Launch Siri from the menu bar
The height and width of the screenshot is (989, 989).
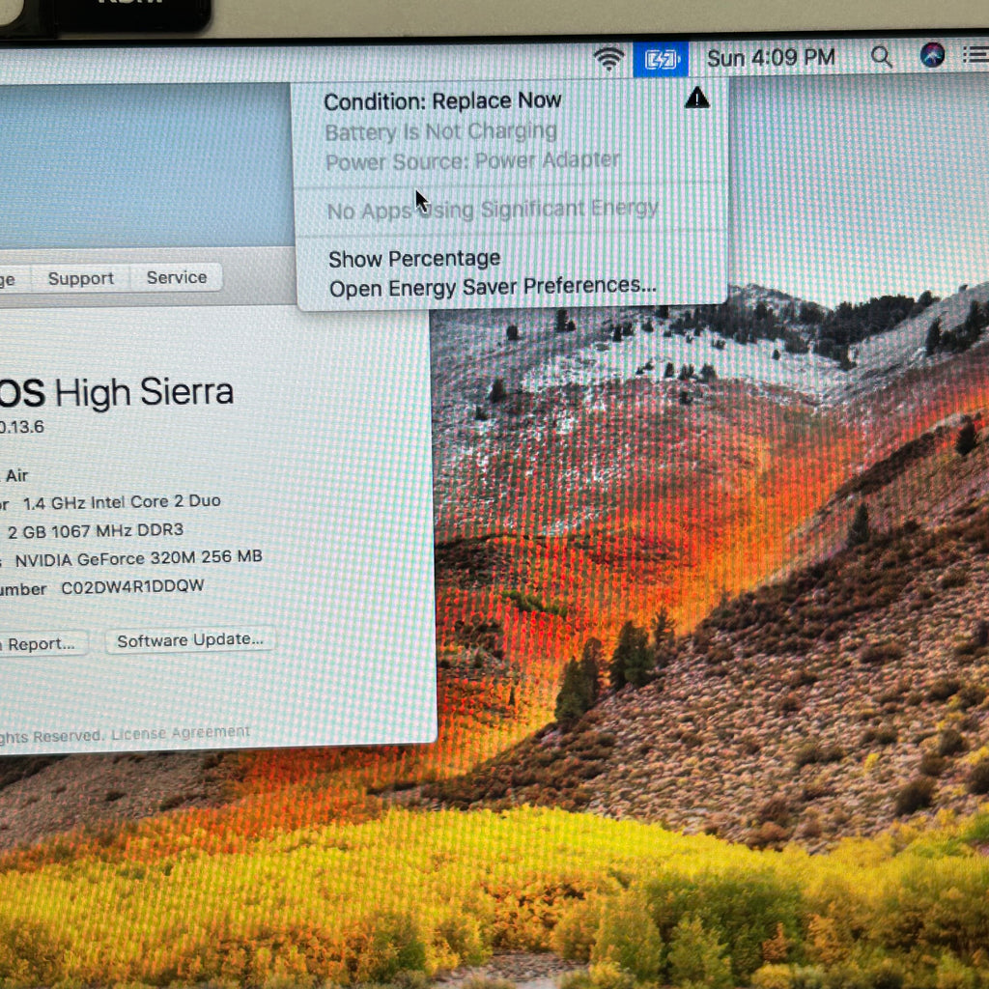click(x=932, y=55)
